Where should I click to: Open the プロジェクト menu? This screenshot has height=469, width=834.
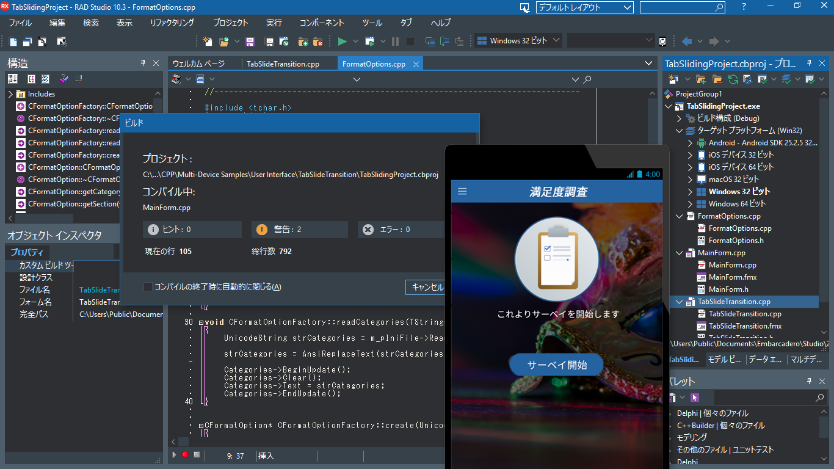click(231, 23)
